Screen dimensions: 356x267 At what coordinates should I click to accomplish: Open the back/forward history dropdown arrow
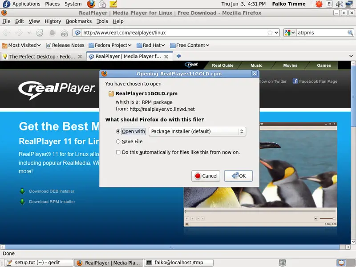click(29, 32)
